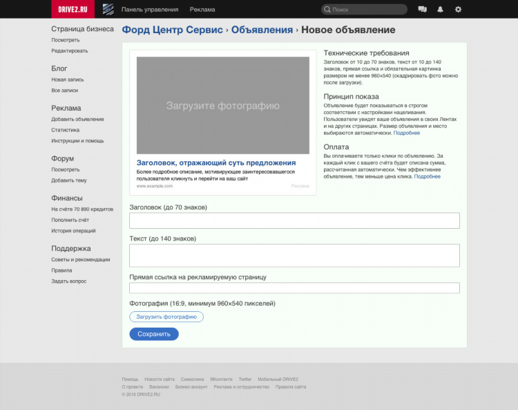This screenshot has width=518, height=410.
Task: Open Задать вопрос sidebar link
Action: point(68,281)
